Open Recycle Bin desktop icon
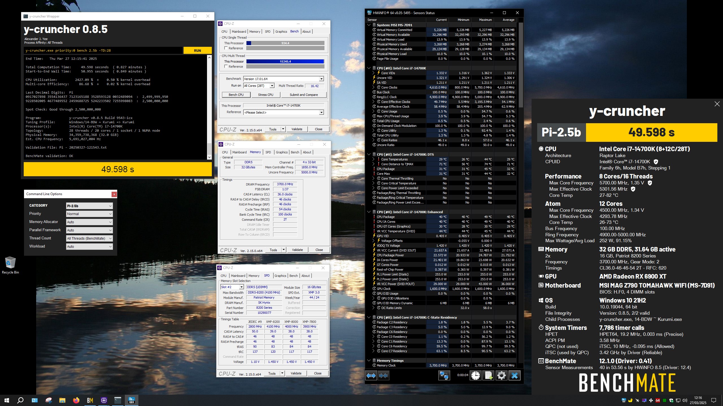This screenshot has width=723, height=406. click(10, 265)
